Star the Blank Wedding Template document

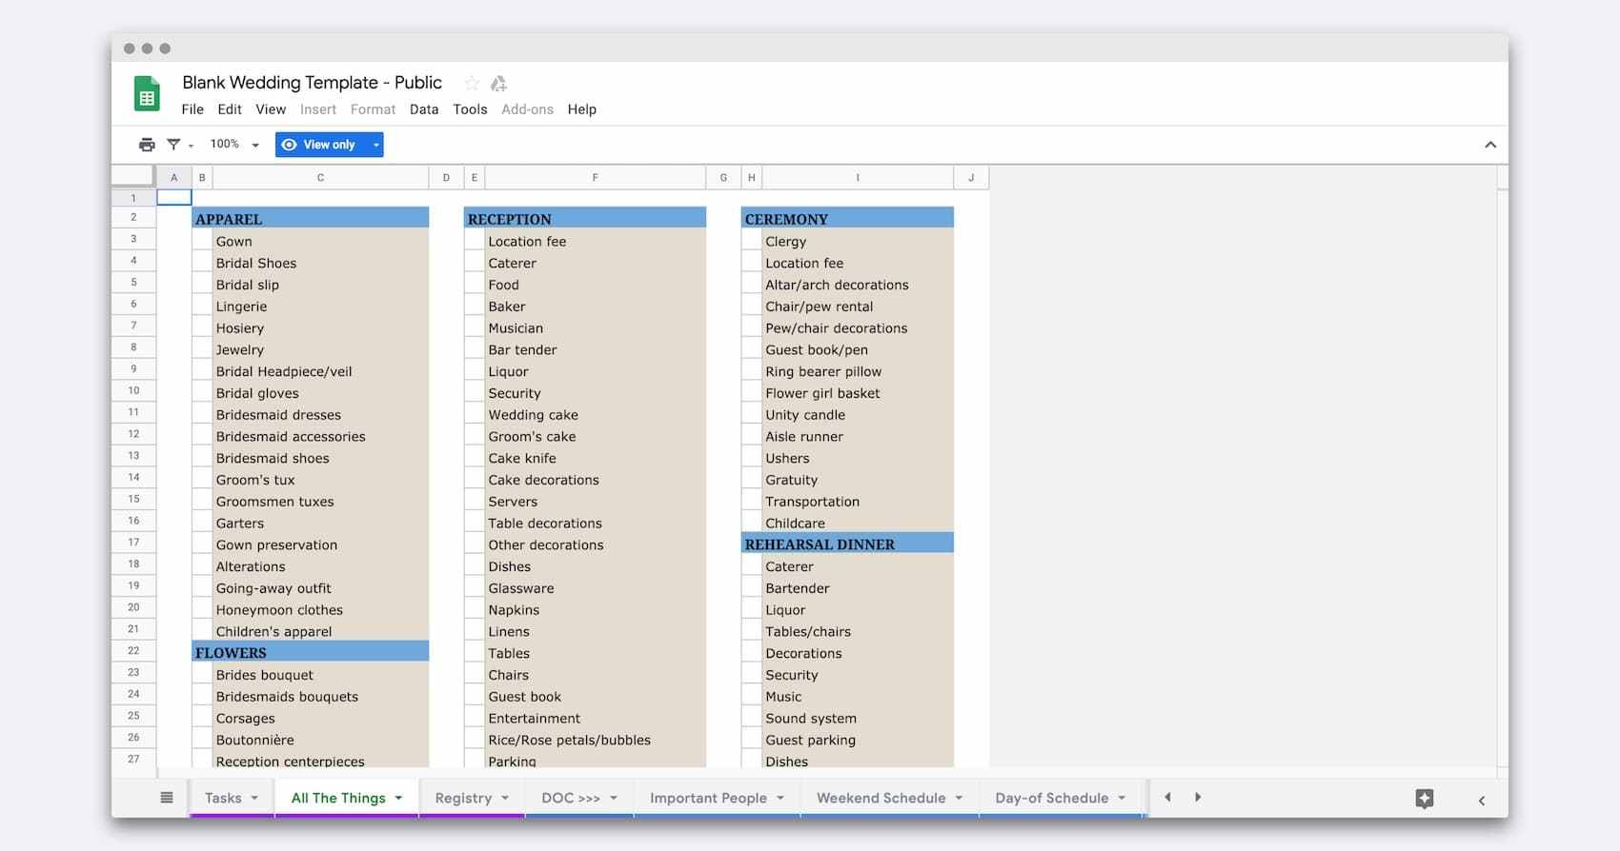(472, 83)
